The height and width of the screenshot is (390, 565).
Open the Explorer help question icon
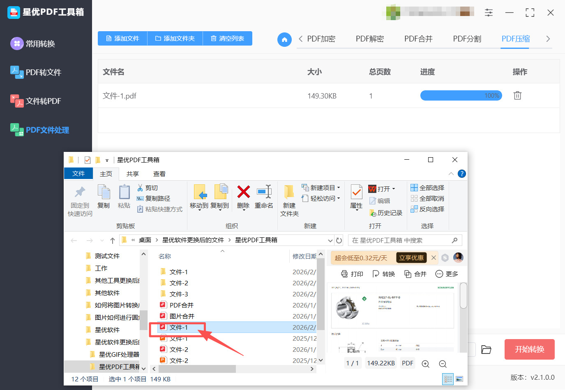click(x=462, y=174)
